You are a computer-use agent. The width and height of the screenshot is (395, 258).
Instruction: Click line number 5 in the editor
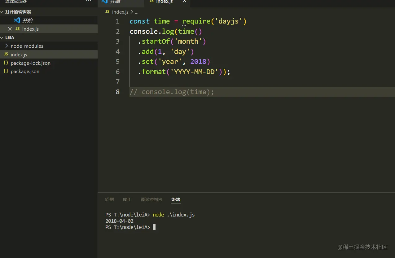(x=118, y=61)
